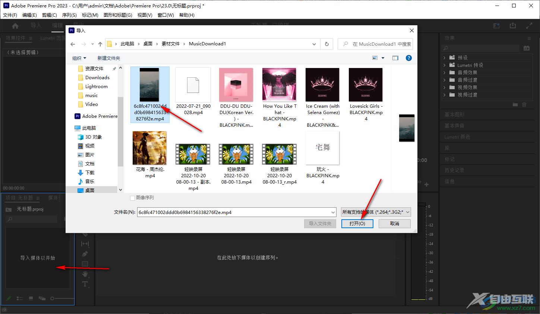Click the Home icon in Premiere workspace bar
This screenshot has height=314, width=540.
[x=15, y=26]
